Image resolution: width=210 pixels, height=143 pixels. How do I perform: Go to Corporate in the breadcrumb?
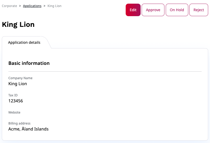click(9, 6)
